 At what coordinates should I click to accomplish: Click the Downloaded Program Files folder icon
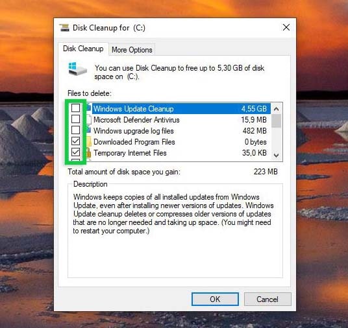(89, 141)
